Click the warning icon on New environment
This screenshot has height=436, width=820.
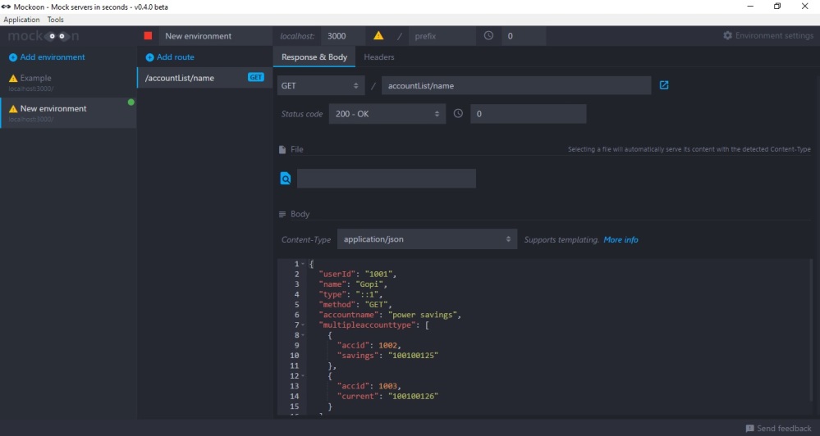[x=13, y=109]
